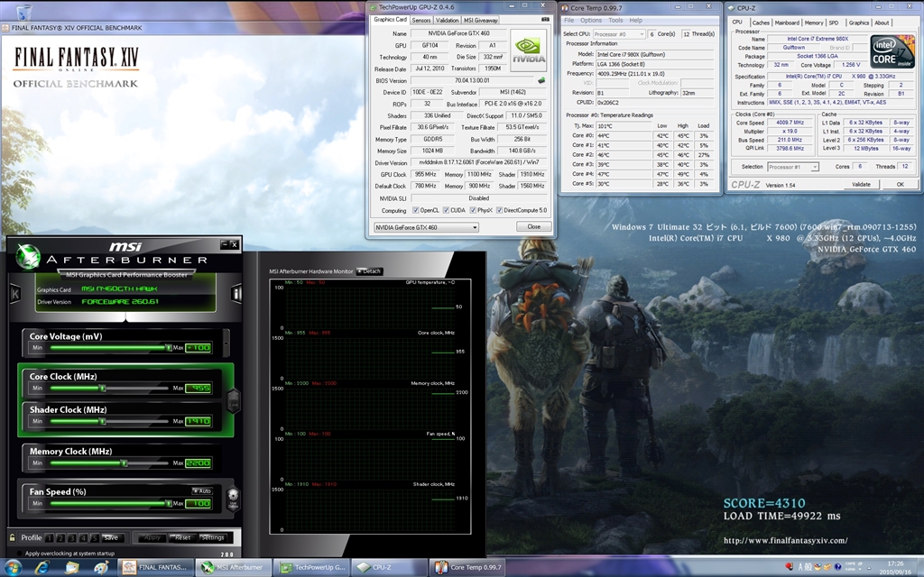Open the Processor Selection dropdown in CPU-Z
Viewport: 924px width, 577px height.
(792, 167)
